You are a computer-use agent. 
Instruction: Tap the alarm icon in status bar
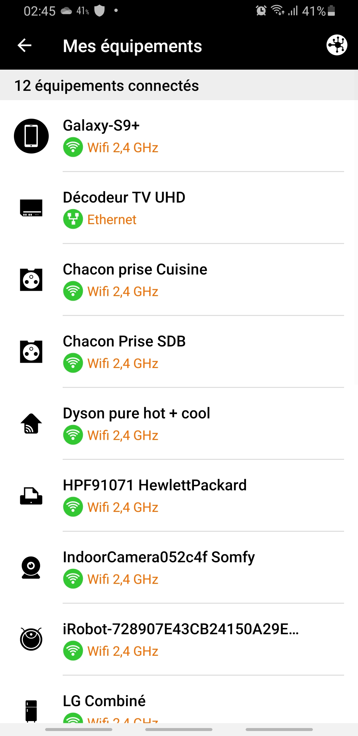pyautogui.click(x=261, y=11)
